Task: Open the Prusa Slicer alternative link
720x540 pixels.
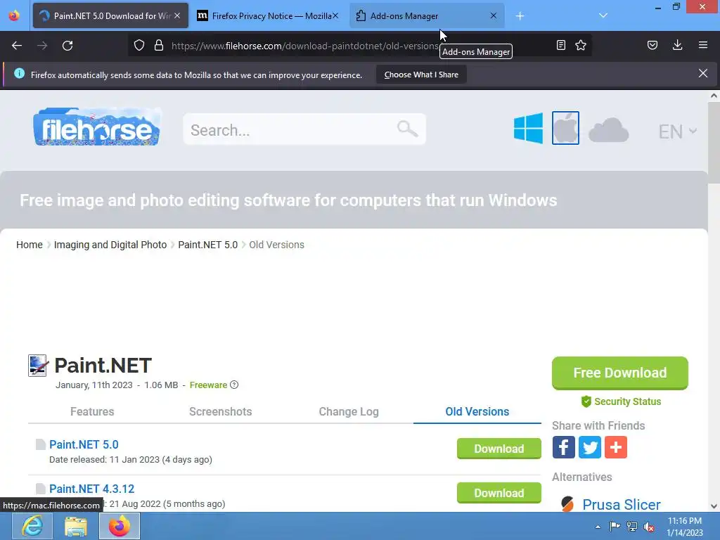Action: coord(622,504)
